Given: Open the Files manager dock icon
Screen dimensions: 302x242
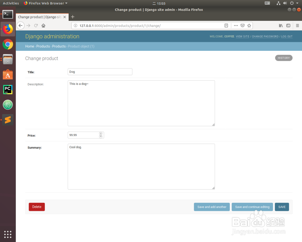Looking at the screenshot, I should 8,59.
